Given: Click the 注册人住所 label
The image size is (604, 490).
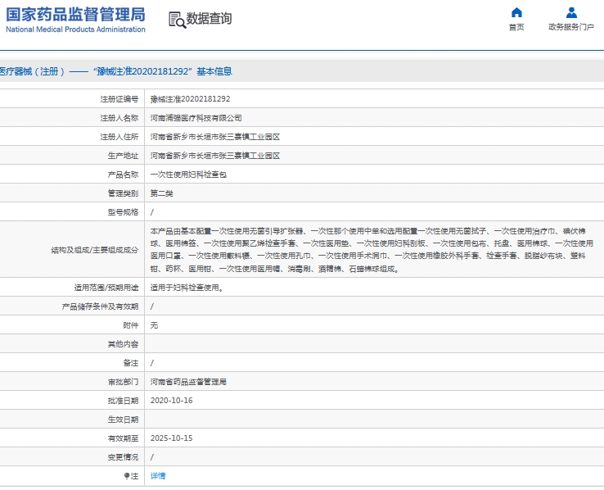Looking at the screenshot, I should (x=119, y=137).
